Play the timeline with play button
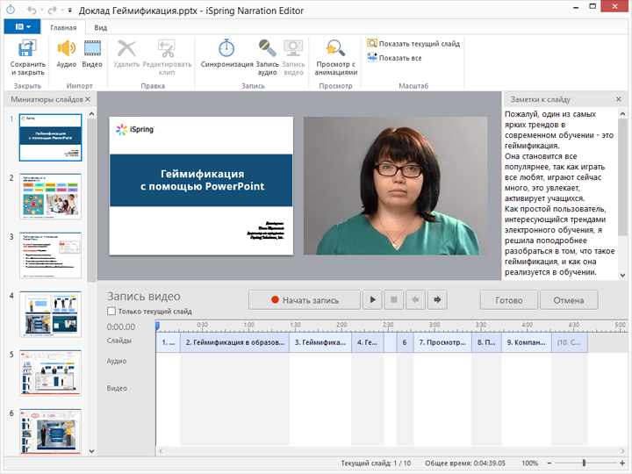 pyautogui.click(x=373, y=300)
